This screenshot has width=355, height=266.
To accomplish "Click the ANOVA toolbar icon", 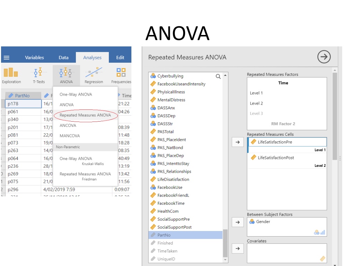I will (x=66, y=76).
